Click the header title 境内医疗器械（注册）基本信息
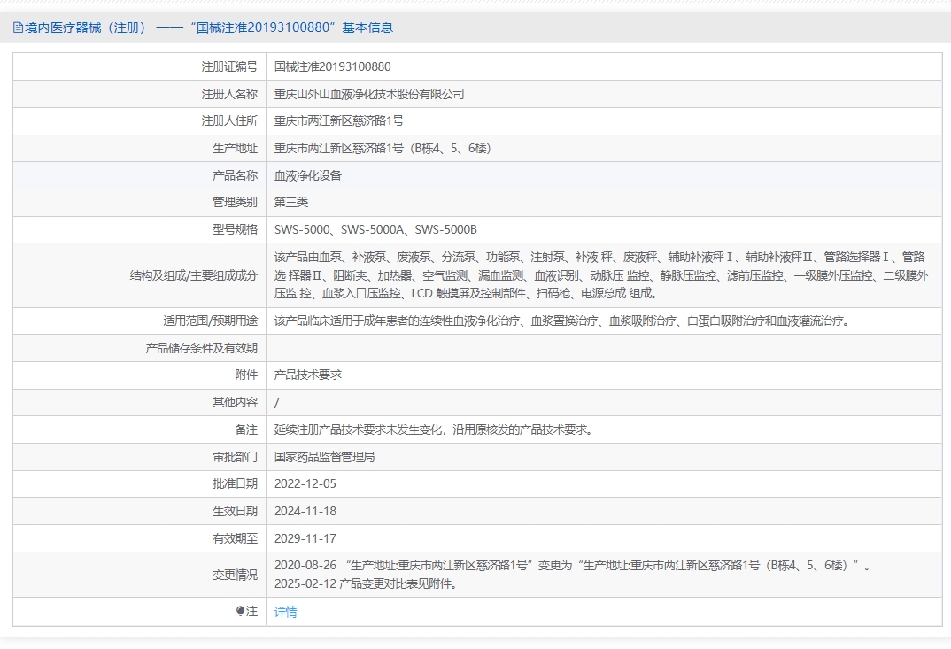 pyautogui.click(x=209, y=27)
